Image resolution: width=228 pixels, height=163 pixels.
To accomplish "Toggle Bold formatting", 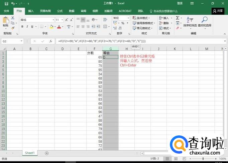I will (x=22, y=27).
